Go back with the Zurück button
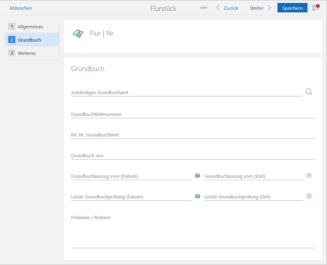This screenshot has width=327, height=265. [227, 8]
